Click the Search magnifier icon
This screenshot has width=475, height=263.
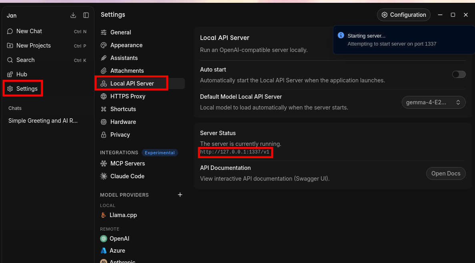point(10,60)
